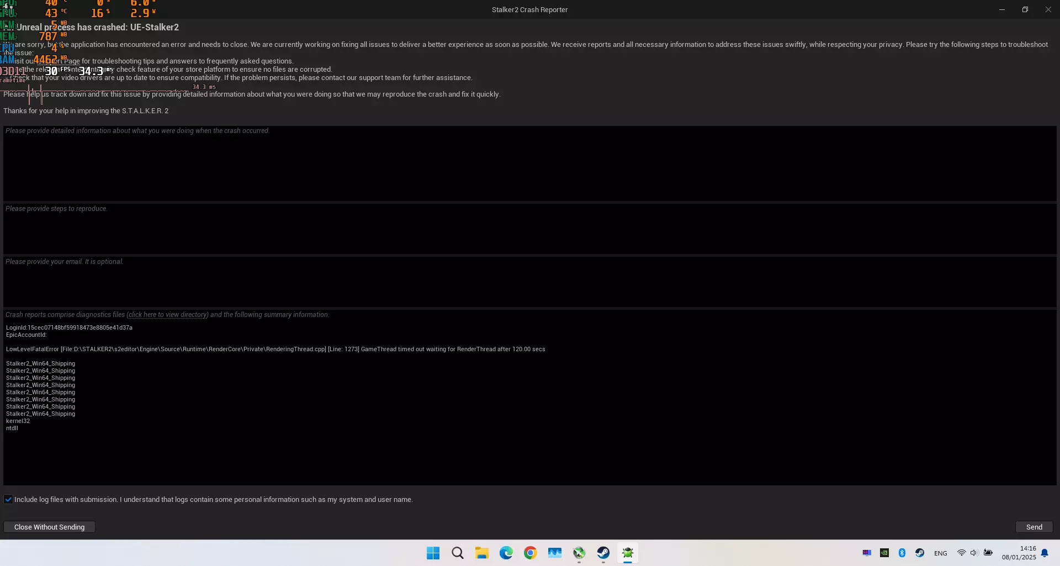Screen dimensions: 1060x566
Task: Switch to Steam in the taskbar
Action: pyautogui.click(x=603, y=553)
